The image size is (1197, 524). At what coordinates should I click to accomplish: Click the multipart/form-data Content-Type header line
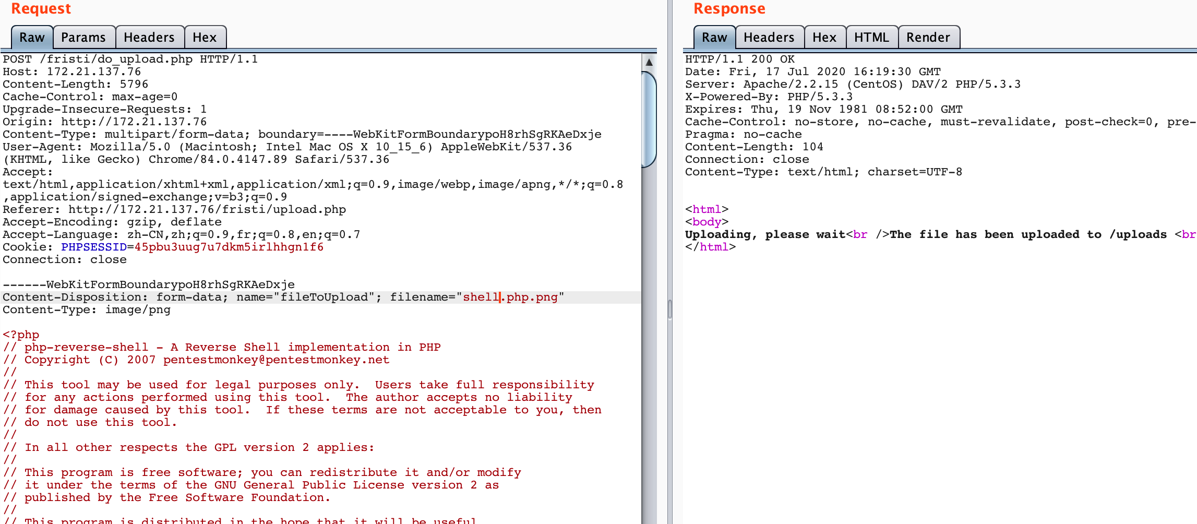(302, 134)
